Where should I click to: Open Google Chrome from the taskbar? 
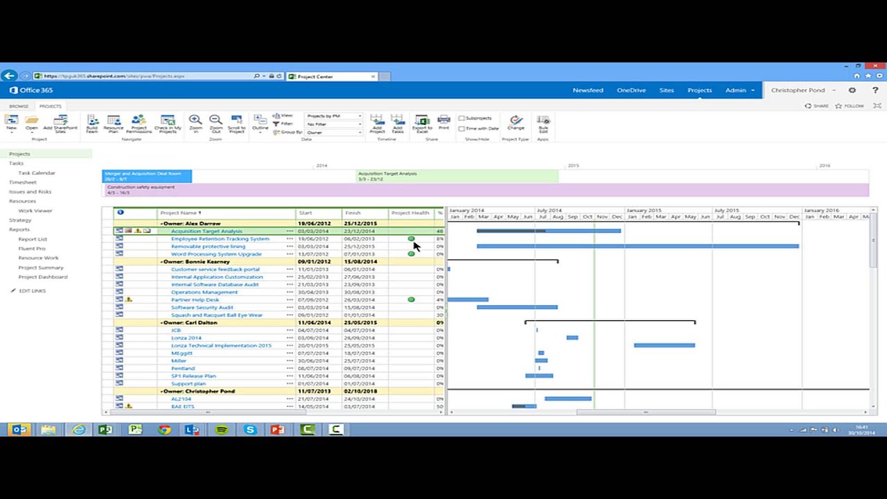click(x=164, y=430)
